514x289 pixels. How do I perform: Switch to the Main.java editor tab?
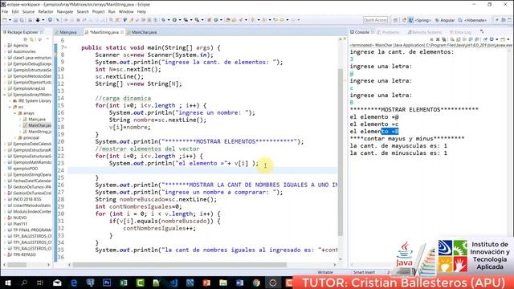point(67,32)
